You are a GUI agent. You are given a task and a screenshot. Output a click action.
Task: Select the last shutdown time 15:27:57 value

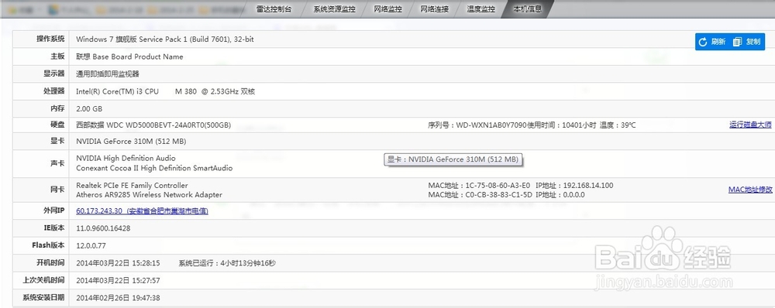[x=118, y=280]
